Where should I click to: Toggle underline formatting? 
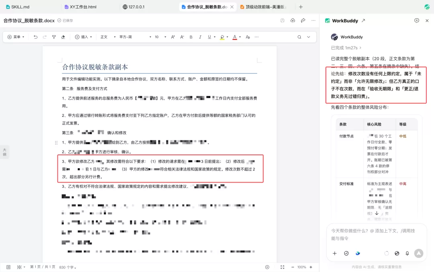tap(209, 37)
